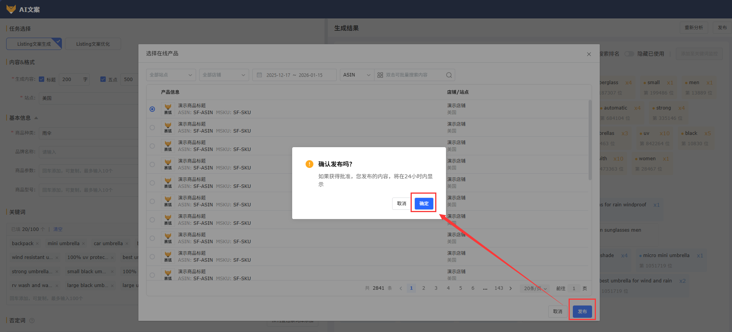Screen dimensions: 732x332
Task: Click the 品牌名称 input field
Action: [x=88, y=152]
